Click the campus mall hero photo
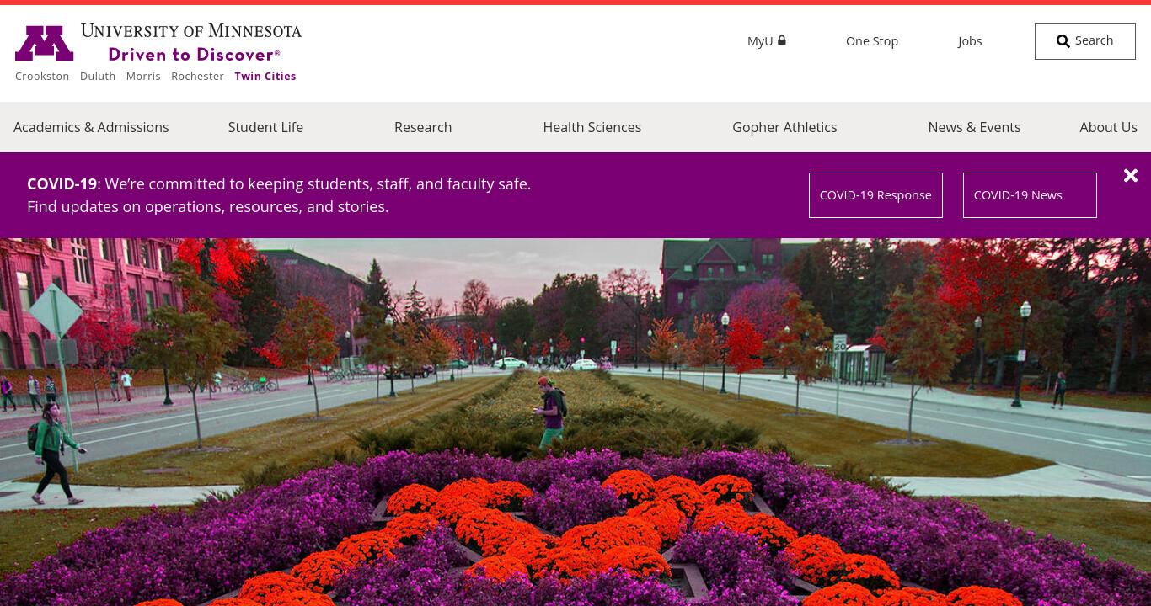Image resolution: width=1151 pixels, height=606 pixels. pyautogui.click(x=575, y=422)
